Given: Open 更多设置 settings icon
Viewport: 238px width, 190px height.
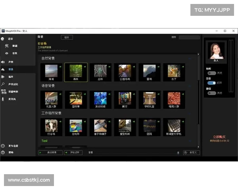Looking at the screenshot, I should point(3,146).
